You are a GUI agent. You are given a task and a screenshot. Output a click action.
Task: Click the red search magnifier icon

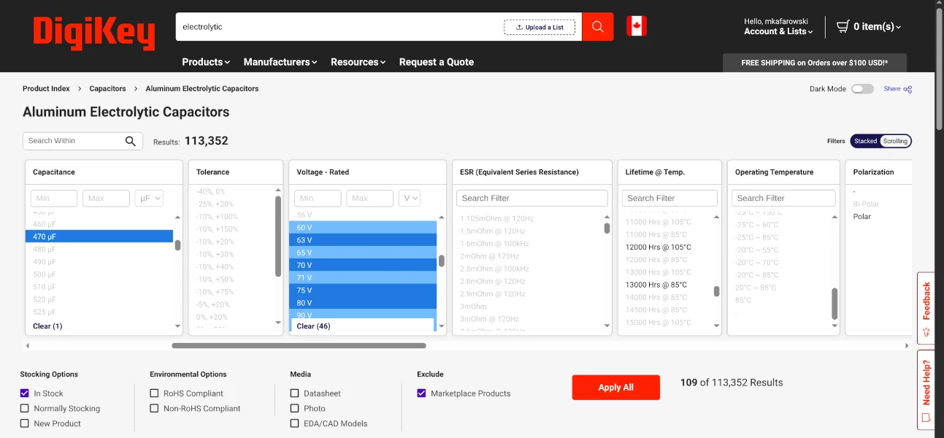597,26
